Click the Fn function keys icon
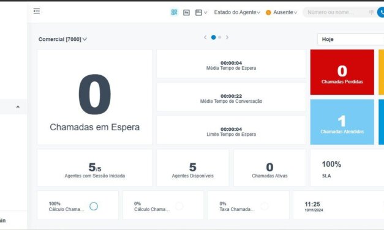The width and height of the screenshot is (384, 230). (186, 12)
